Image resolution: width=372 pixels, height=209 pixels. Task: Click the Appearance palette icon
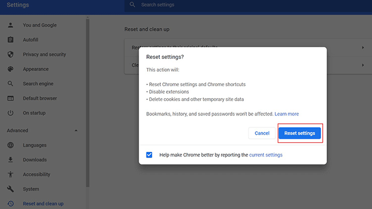[x=10, y=69]
